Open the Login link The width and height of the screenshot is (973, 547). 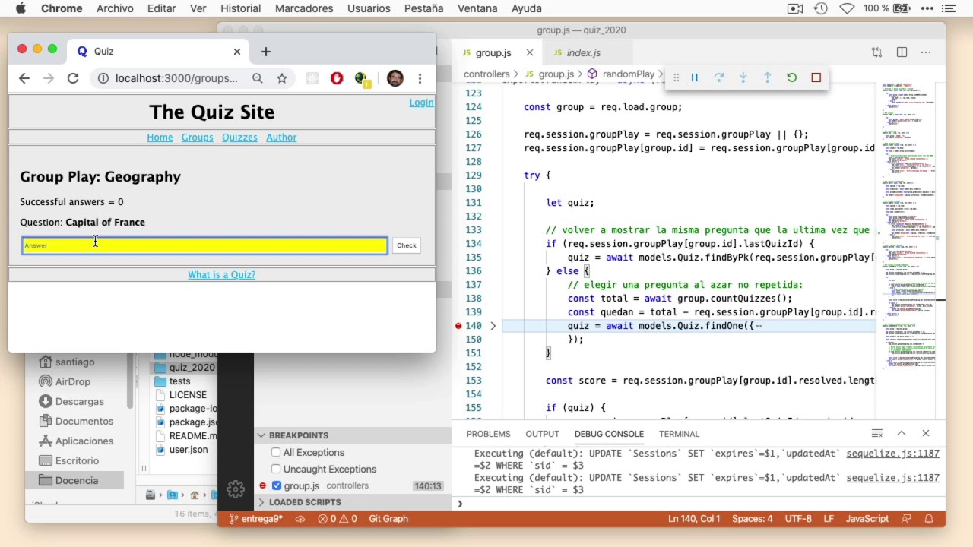click(421, 103)
